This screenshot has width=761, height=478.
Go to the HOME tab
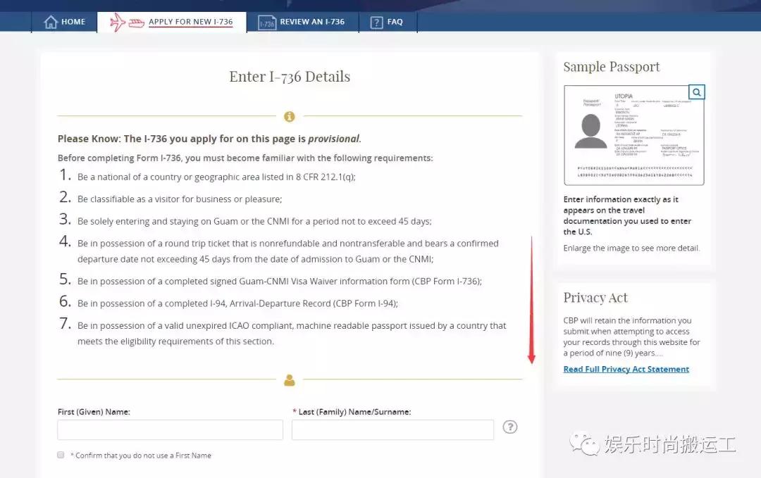[x=65, y=22]
